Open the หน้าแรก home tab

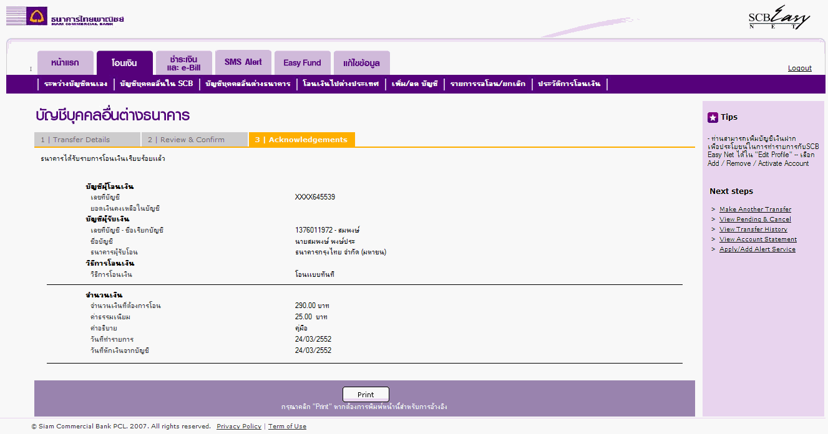pos(65,63)
